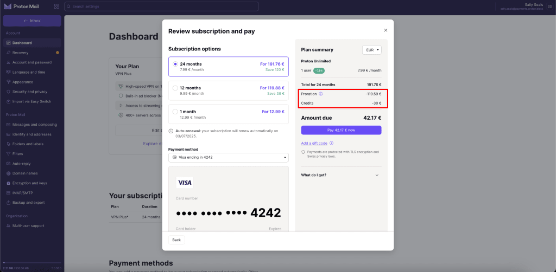Click the TLS encryption shield icon

coord(303,152)
